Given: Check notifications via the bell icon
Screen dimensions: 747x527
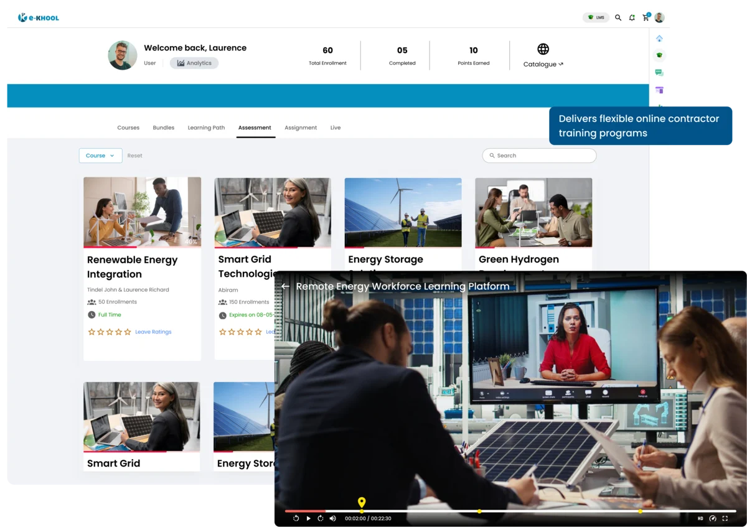Looking at the screenshot, I should point(632,17).
